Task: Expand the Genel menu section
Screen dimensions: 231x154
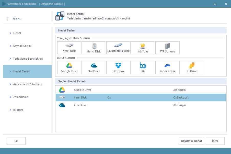Action: tap(10, 33)
